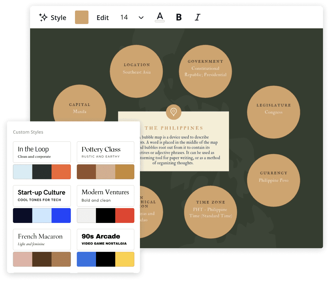This screenshot has height=281, width=330.
Task: Apply italic formatting with the I icon
Action: (197, 17)
